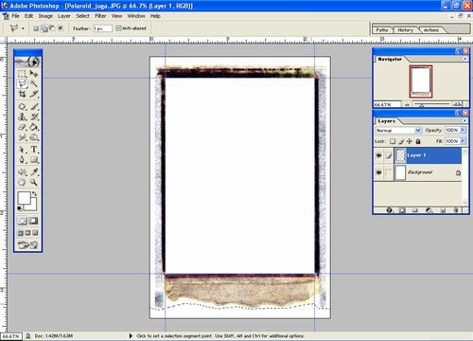Click add layer style icon in Layers panel

coord(389,210)
